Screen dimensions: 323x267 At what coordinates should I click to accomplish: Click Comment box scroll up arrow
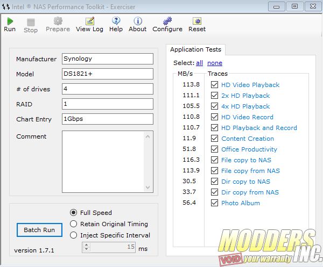point(148,136)
